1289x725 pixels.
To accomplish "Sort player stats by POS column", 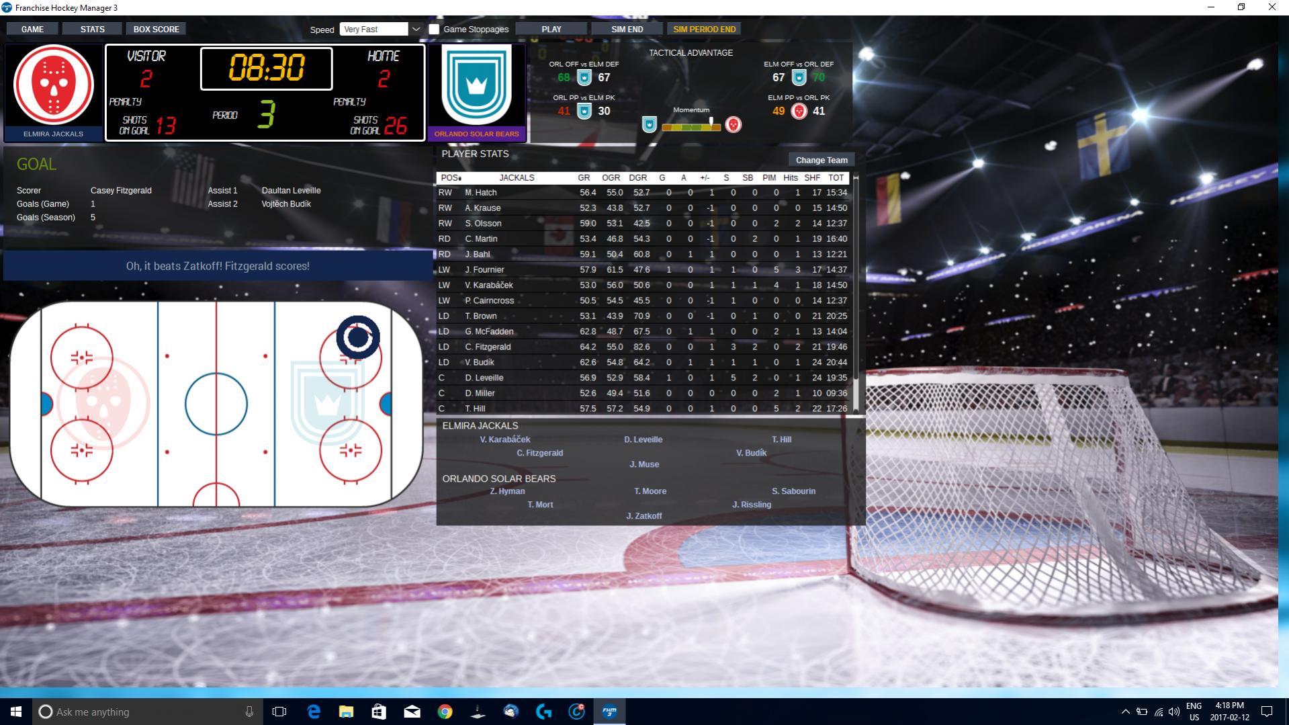I will pos(451,178).
